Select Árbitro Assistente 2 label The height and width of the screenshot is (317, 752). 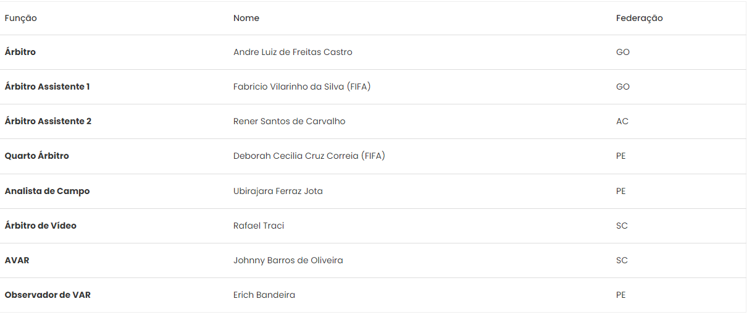(x=48, y=122)
